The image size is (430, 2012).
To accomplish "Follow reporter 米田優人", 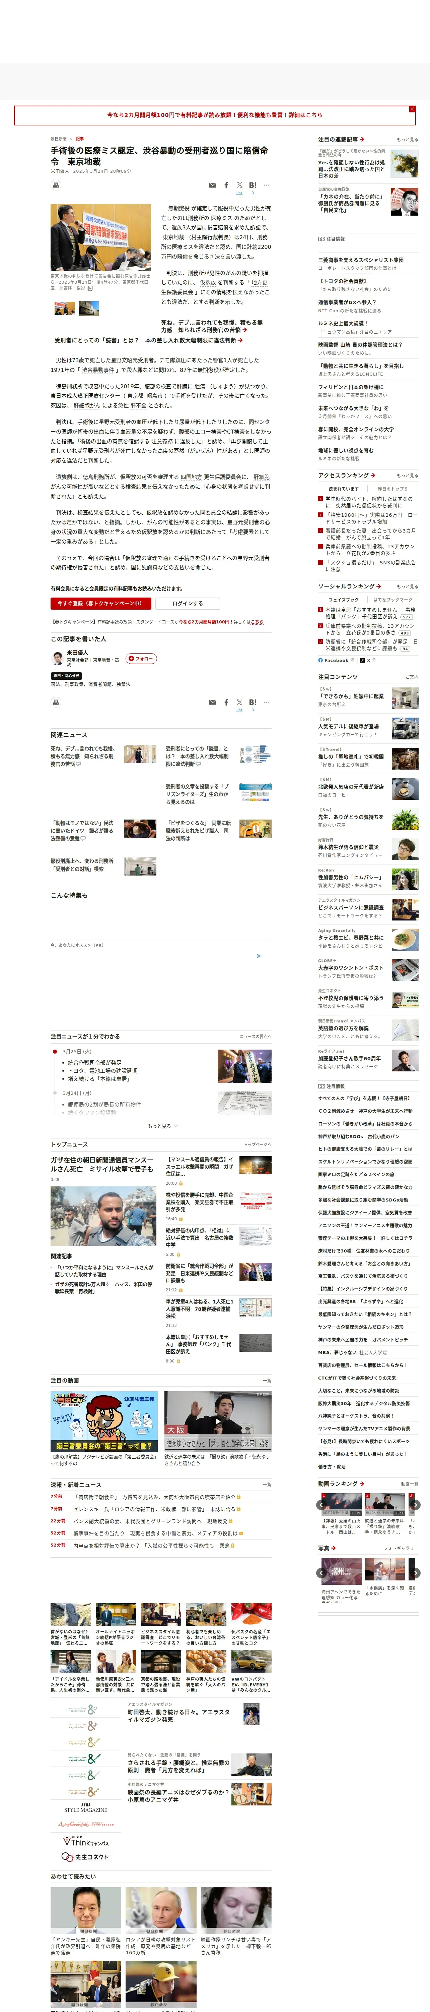I will pyautogui.click(x=141, y=659).
